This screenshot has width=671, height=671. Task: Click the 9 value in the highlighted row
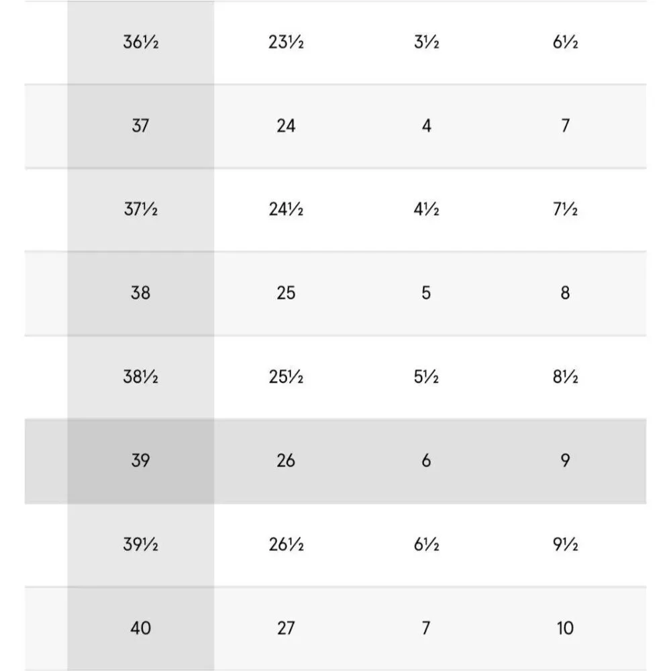pos(565,461)
